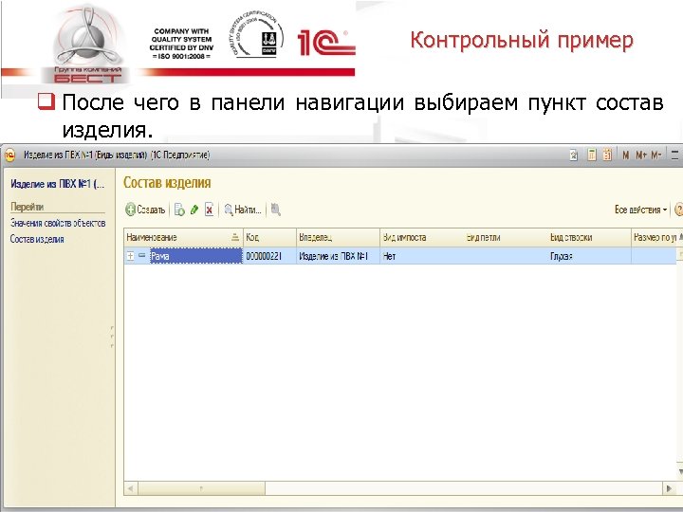Click the vertical scrollbar down arrow

click(680, 472)
